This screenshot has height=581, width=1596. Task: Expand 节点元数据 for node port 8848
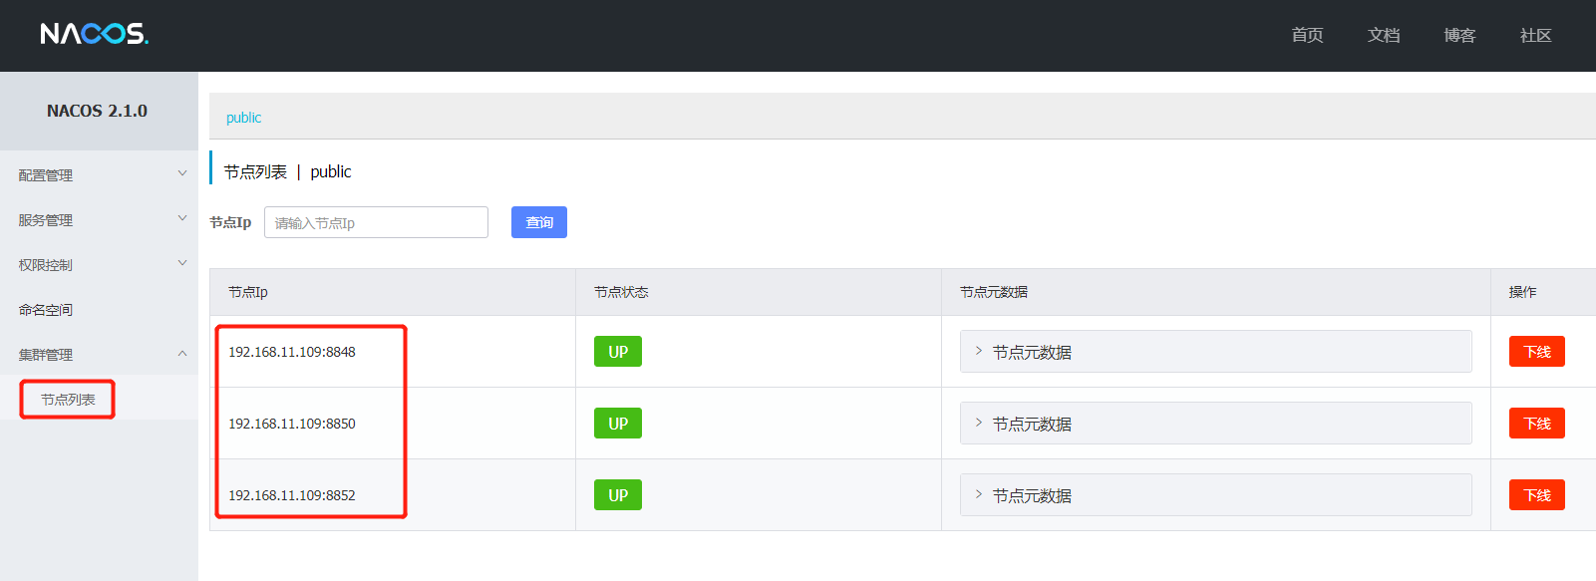tap(1215, 352)
